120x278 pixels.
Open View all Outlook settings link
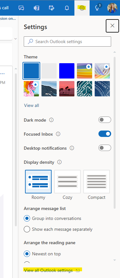pyautogui.click(x=48, y=270)
